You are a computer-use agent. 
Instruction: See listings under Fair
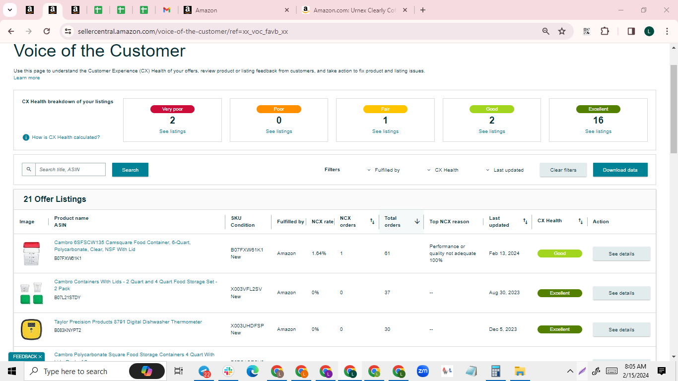tap(386, 131)
